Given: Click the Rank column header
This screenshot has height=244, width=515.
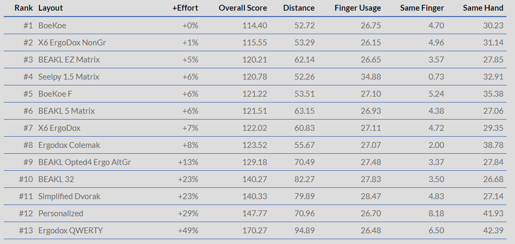Looking at the screenshot, I should (24, 8).
